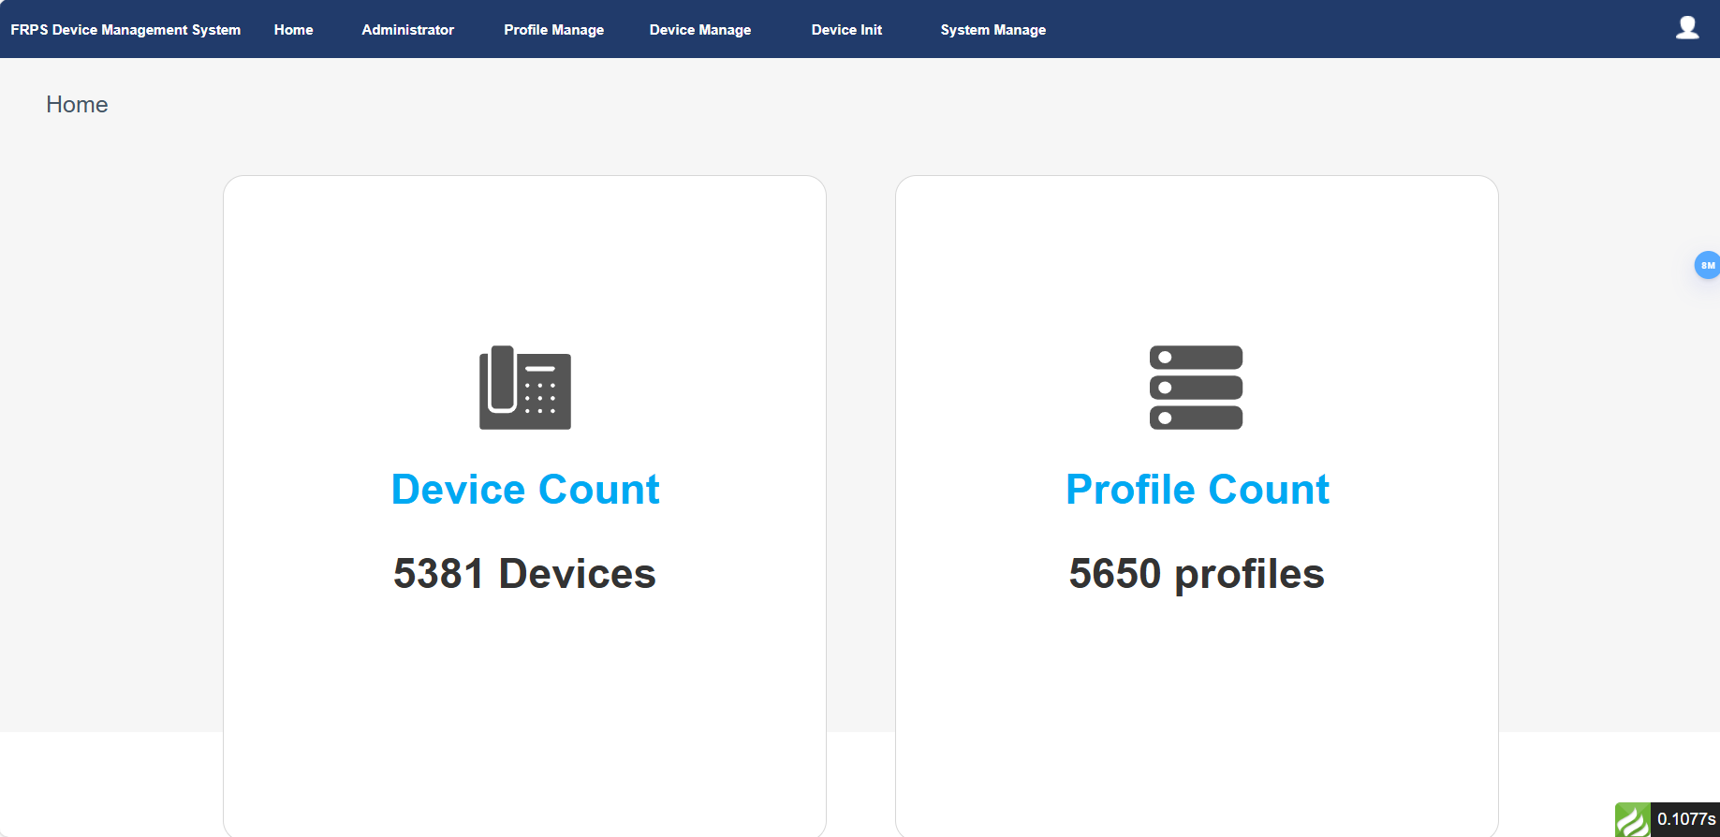Open the System Manage menu

(x=993, y=30)
